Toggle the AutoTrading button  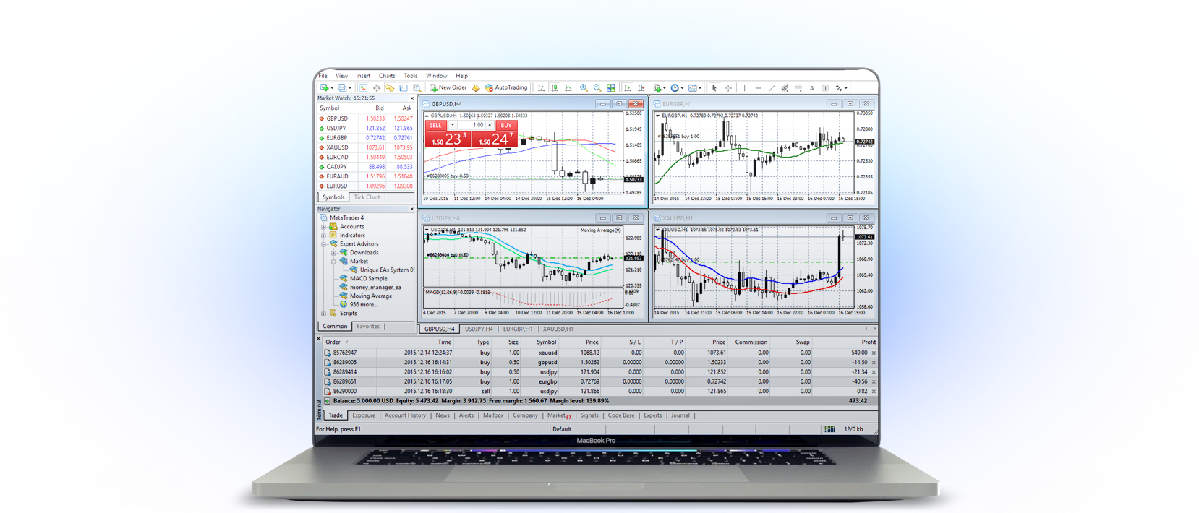pos(506,88)
